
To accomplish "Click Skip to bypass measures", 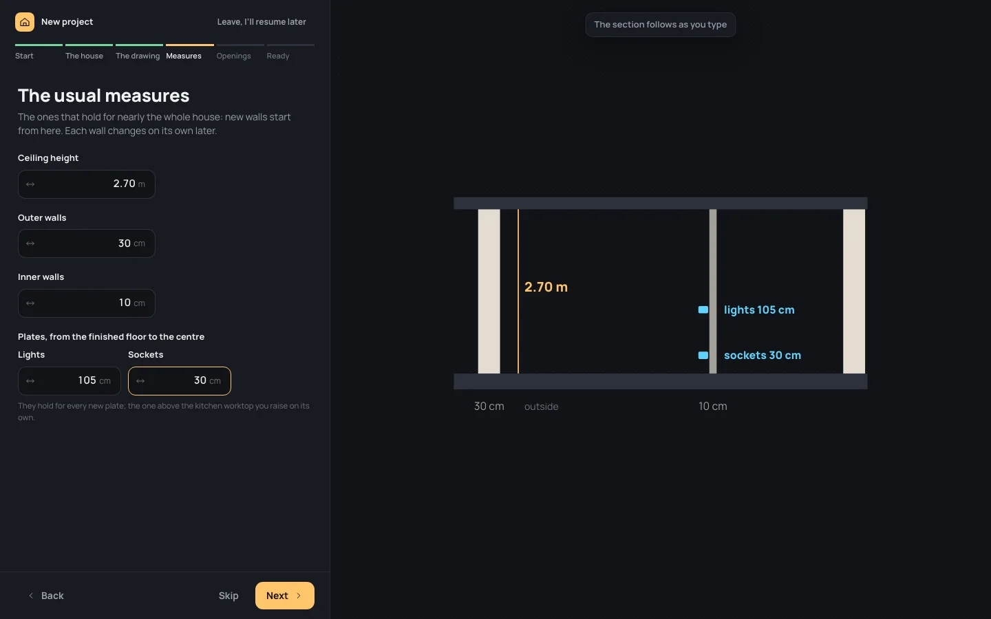I will [228, 596].
